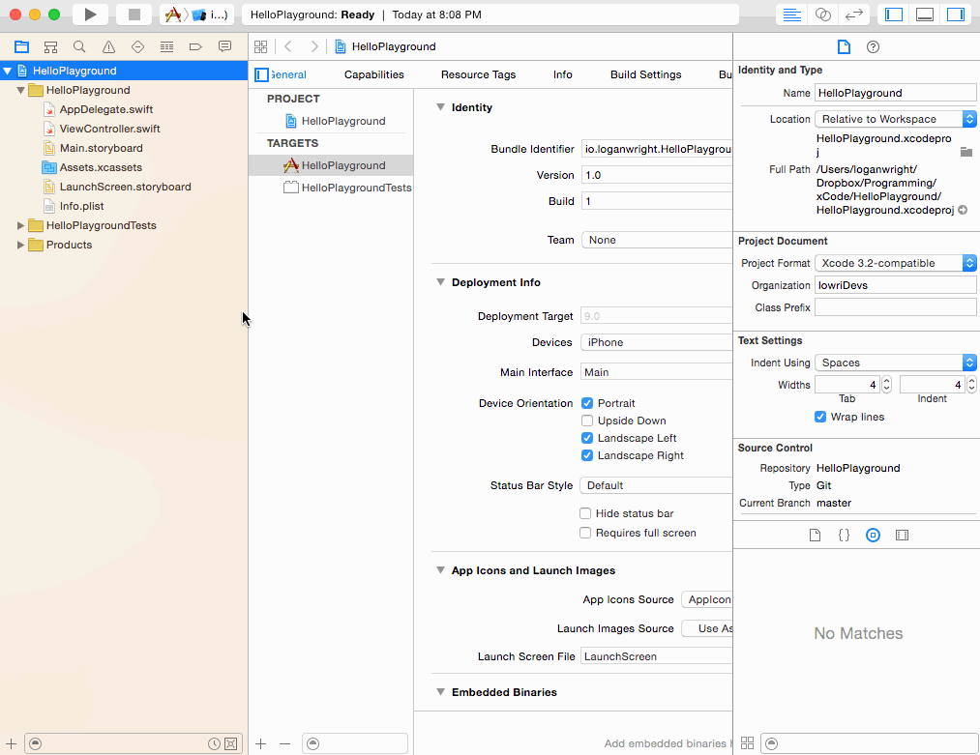Select the General tab
Image resolution: width=980 pixels, height=755 pixels.
288,75
